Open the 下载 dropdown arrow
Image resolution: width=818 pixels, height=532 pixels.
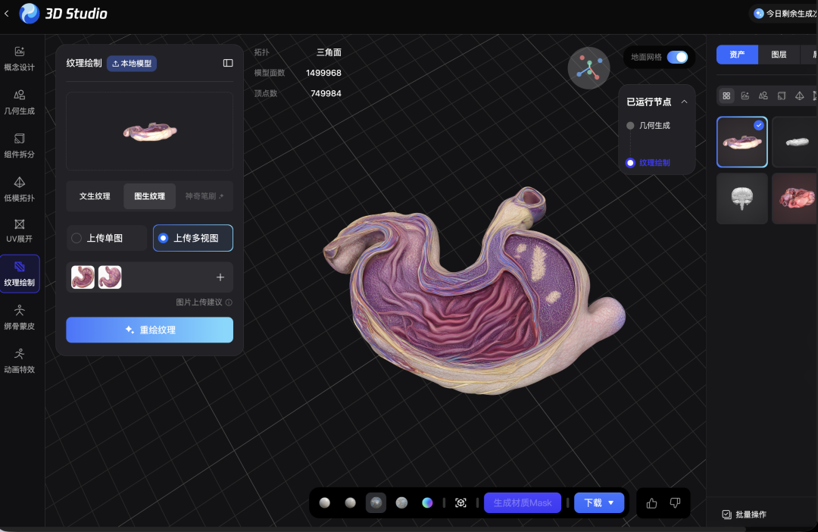click(x=611, y=502)
